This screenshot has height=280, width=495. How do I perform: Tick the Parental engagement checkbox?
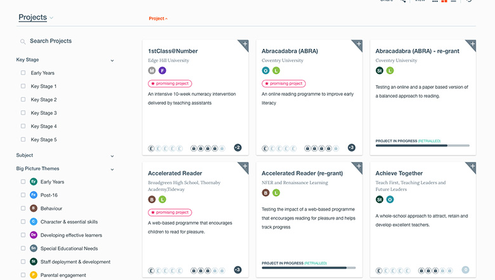23,275
